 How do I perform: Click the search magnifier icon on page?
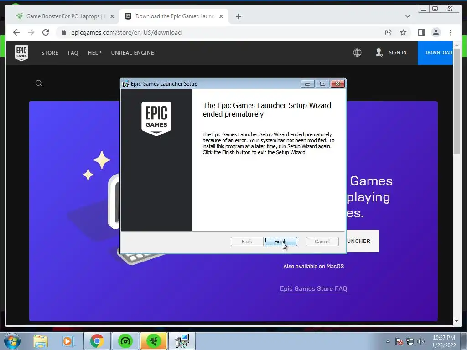pyautogui.click(x=39, y=83)
